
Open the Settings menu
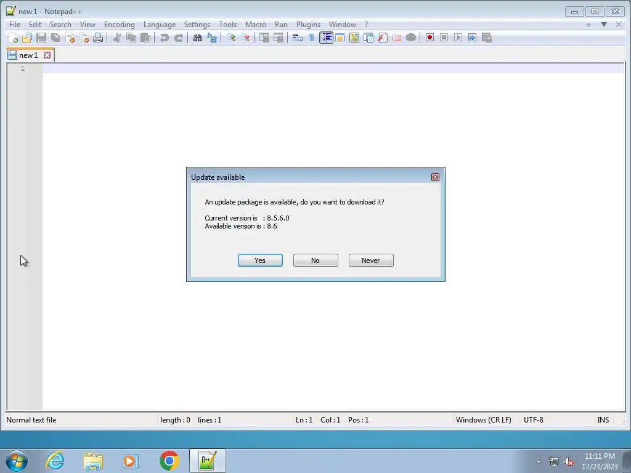(x=197, y=25)
